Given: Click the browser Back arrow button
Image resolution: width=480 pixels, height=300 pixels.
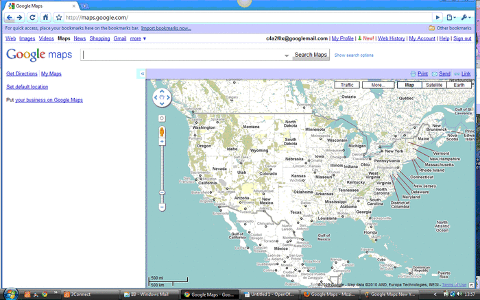Looking at the screenshot, I should [x=9, y=17].
